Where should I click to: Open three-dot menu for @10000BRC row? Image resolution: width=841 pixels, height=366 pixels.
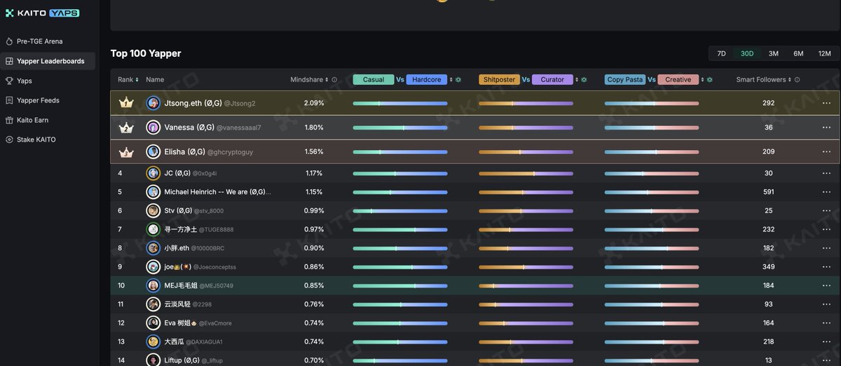click(x=826, y=248)
